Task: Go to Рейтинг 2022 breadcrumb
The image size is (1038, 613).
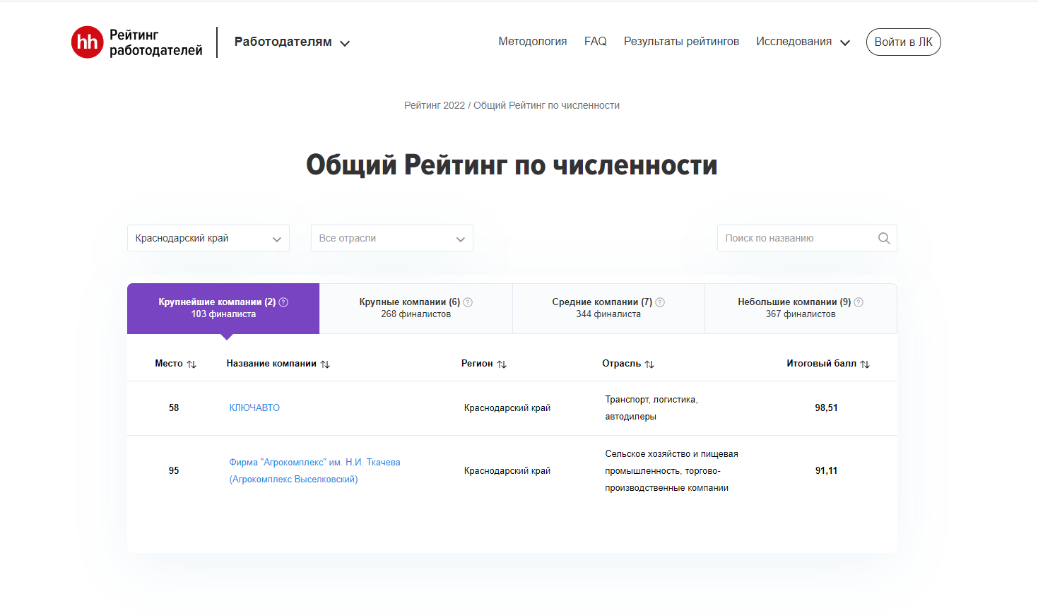Action: tap(435, 105)
